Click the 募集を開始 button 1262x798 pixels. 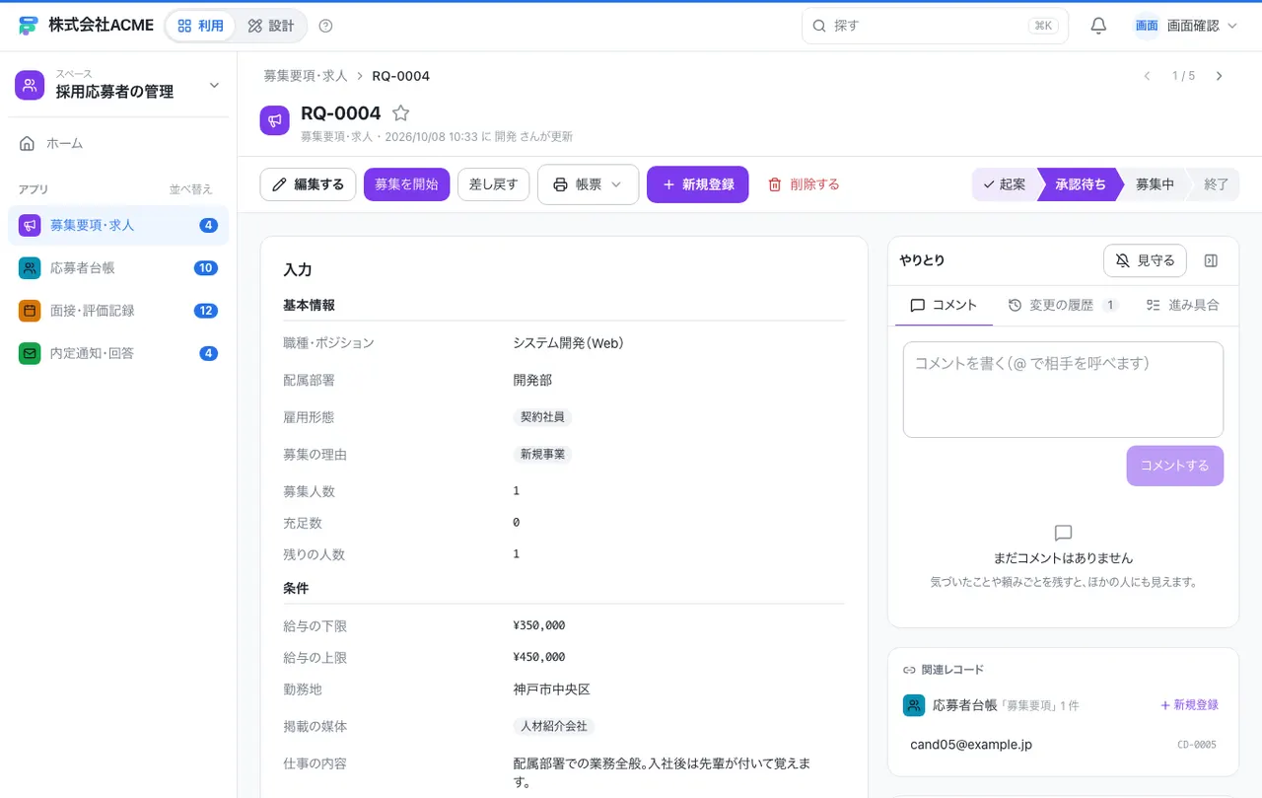coord(406,184)
